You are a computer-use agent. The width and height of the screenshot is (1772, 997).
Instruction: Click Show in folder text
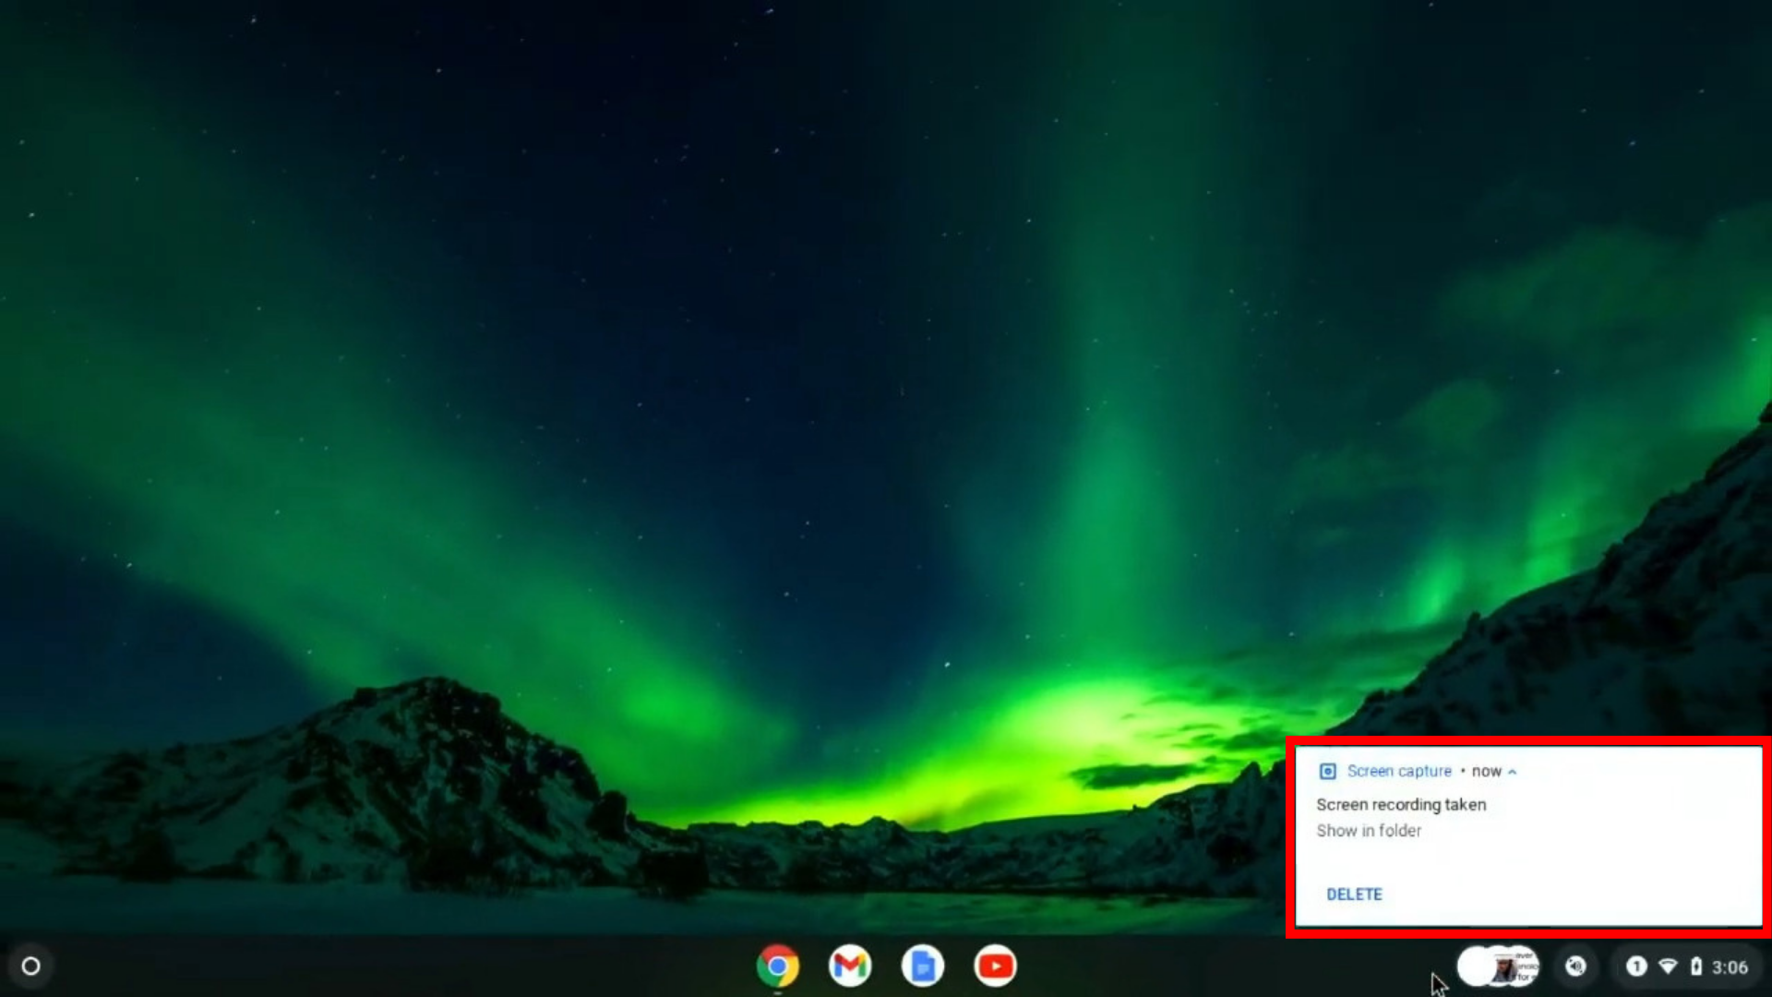[1369, 831]
